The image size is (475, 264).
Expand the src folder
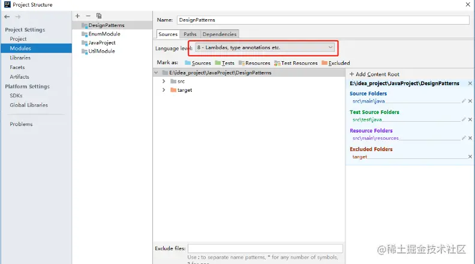click(164, 81)
